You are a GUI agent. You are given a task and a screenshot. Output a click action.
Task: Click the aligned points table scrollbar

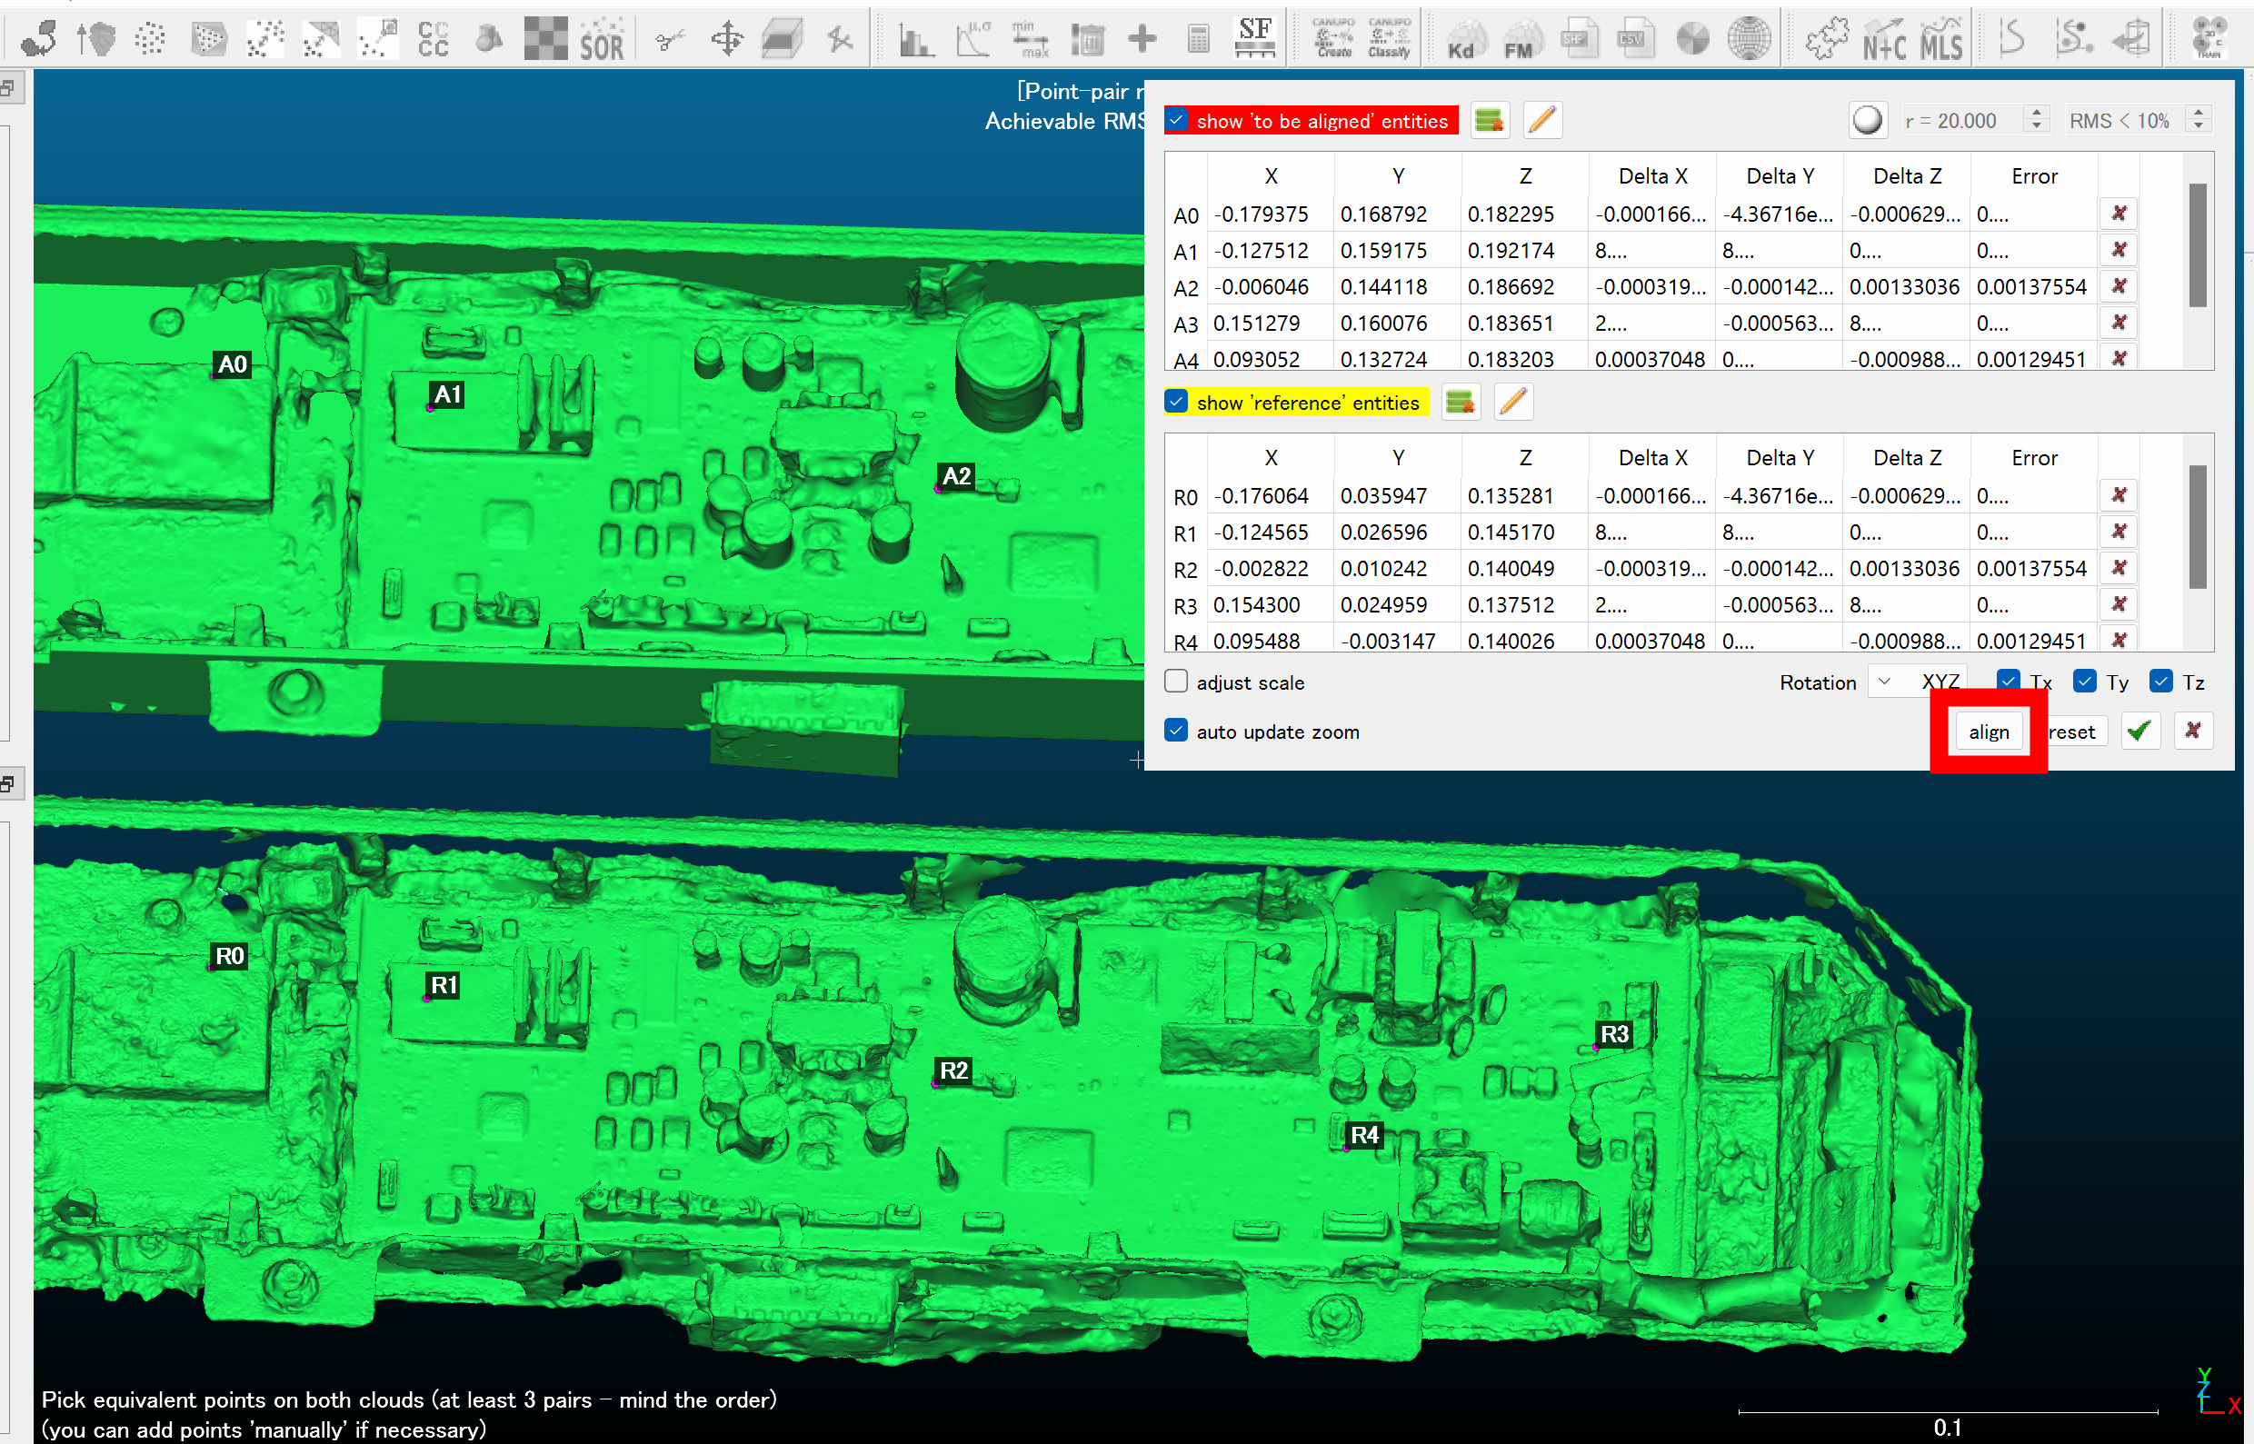(x=2197, y=245)
